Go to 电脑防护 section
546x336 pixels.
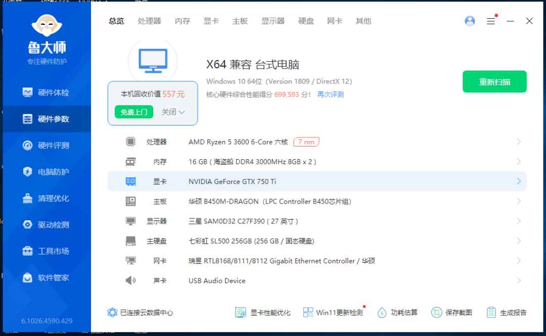tap(47, 172)
